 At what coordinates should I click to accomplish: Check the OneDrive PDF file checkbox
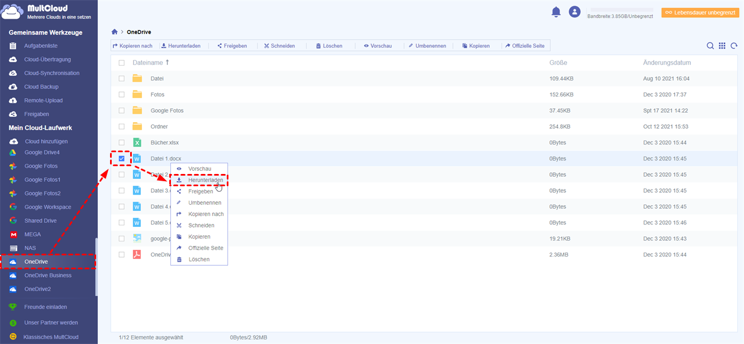tap(122, 255)
